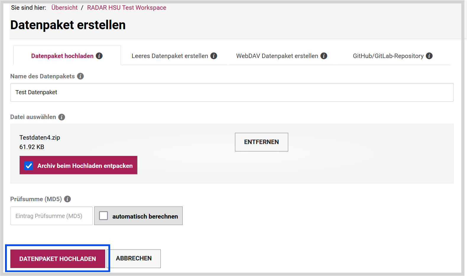Screen dimensions: 467x276
Task: Open GitHub/GitLab-Repository tab
Action: tap(393, 56)
